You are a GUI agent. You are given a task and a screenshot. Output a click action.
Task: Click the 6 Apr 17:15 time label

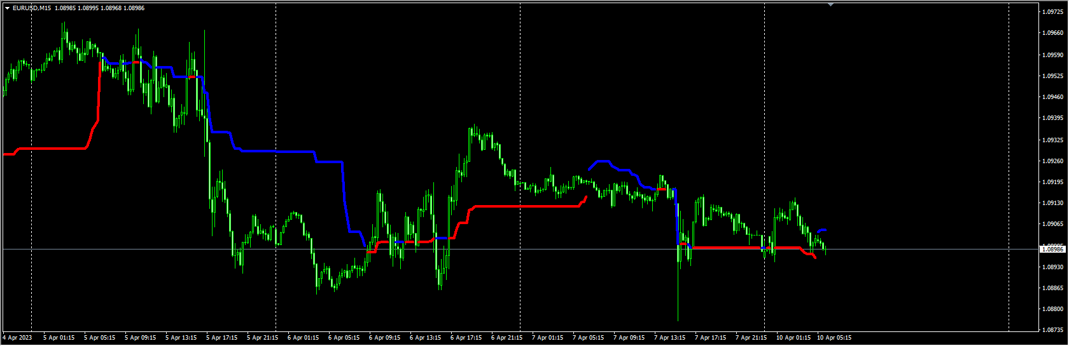click(466, 338)
